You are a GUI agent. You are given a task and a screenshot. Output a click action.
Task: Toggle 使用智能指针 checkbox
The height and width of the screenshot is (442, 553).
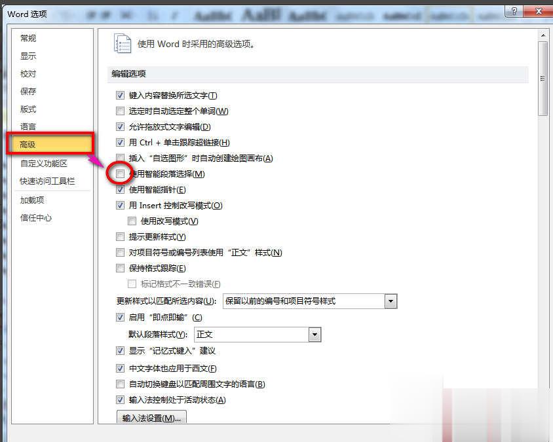[121, 190]
